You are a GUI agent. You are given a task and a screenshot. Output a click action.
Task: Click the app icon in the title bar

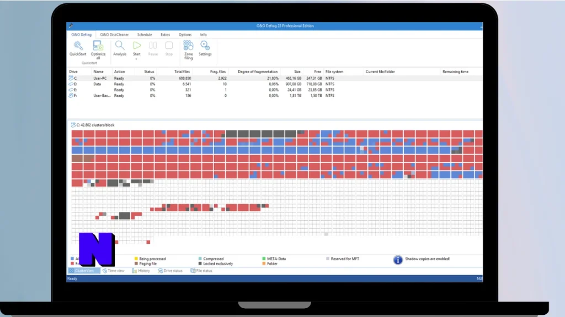point(71,25)
